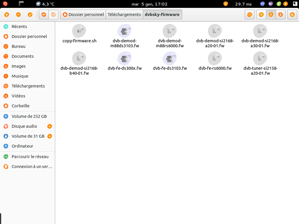The width and height of the screenshot is (299, 224).
Task: Open the window icon in top panel
Action: 21,4
